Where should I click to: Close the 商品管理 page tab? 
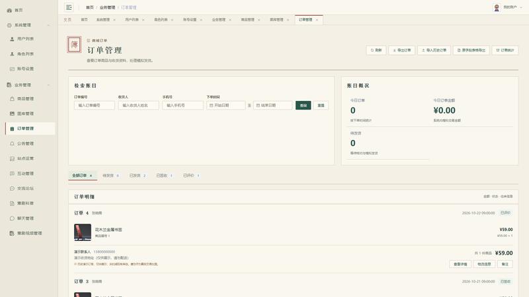pos(259,20)
